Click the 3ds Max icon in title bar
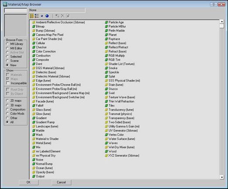This screenshot has width=228, height=189. [5, 4]
